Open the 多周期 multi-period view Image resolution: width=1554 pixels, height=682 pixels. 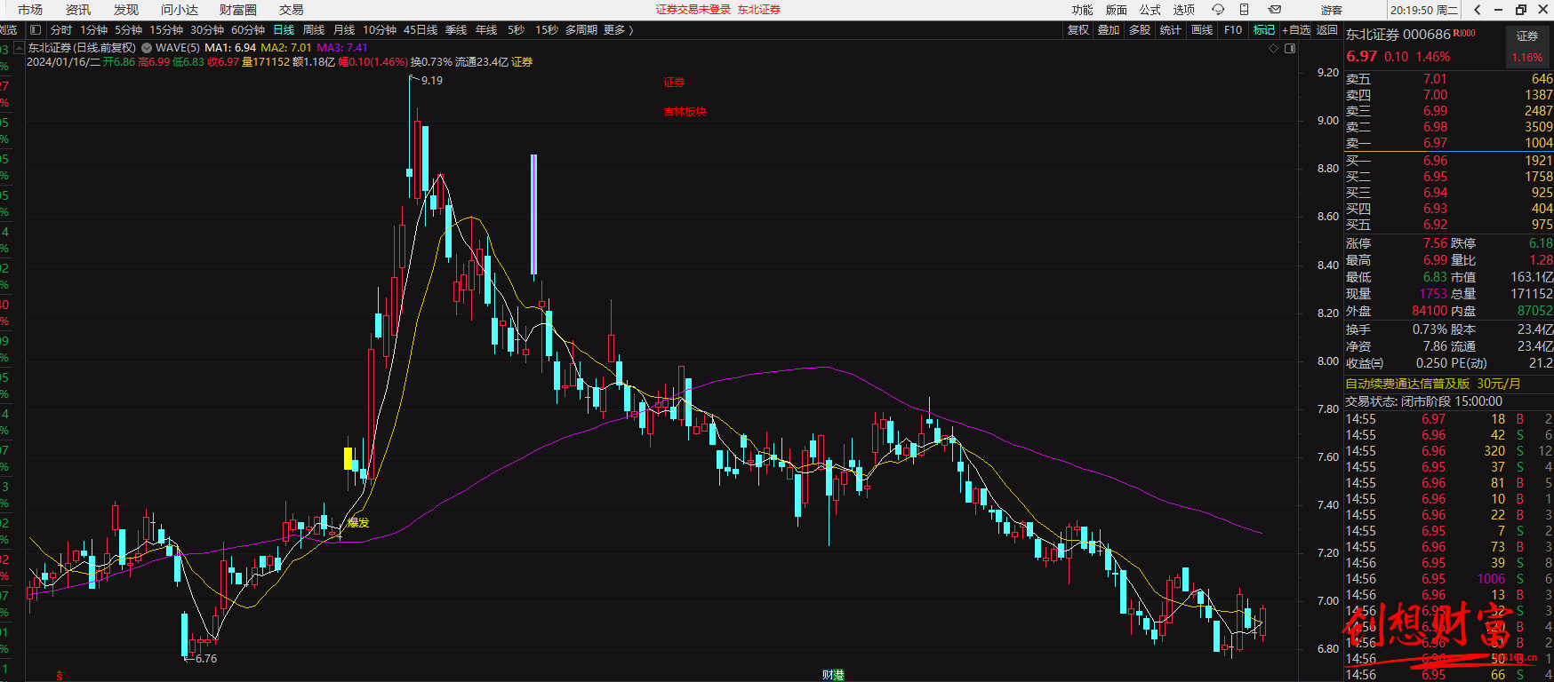click(x=581, y=30)
